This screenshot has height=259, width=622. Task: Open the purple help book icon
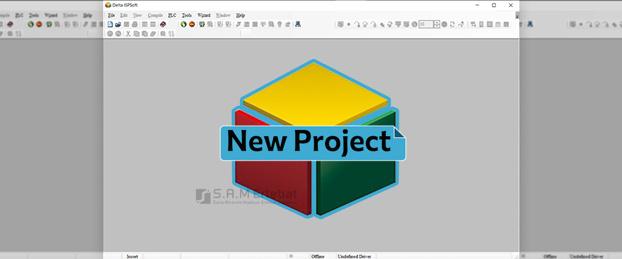(x=163, y=24)
